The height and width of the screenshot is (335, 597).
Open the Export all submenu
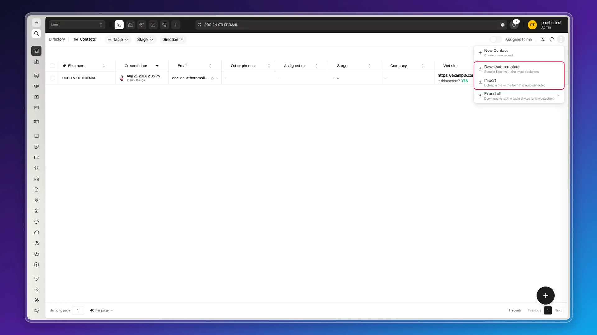coord(519,96)
